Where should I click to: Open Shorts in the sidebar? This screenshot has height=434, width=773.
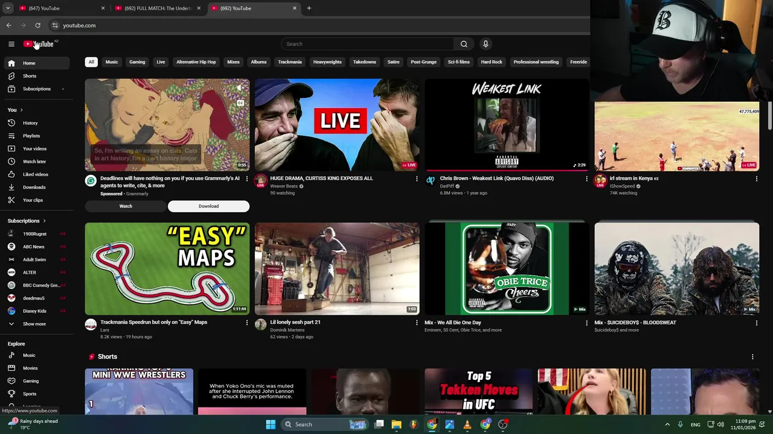(x=37, y=76)
